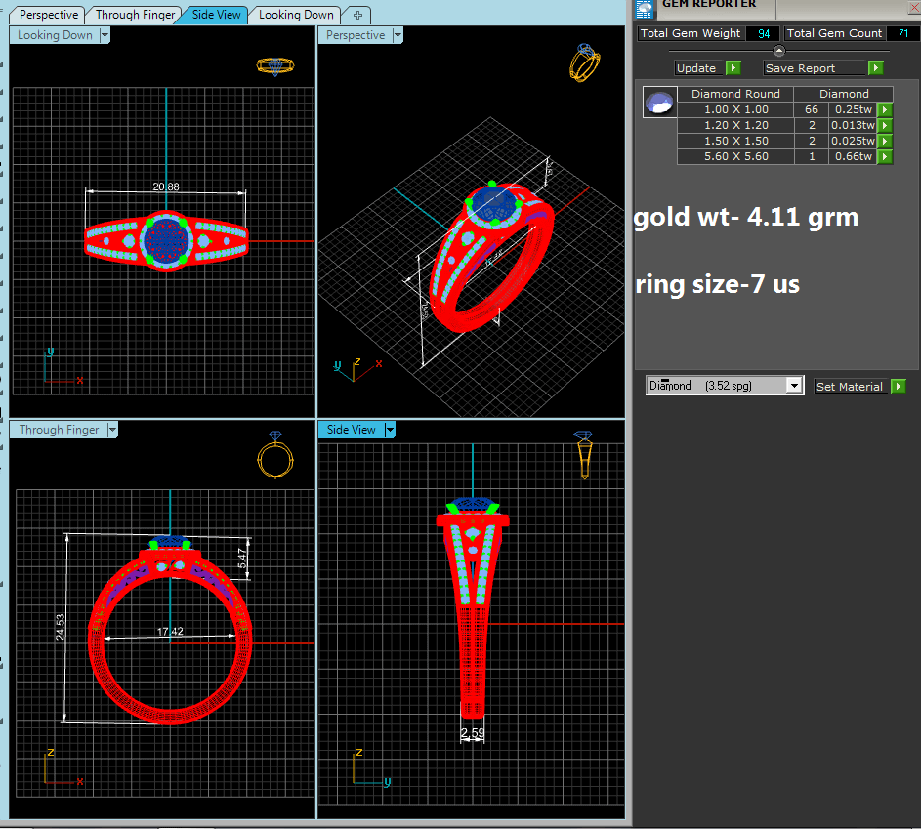
Task: Switch to the Perspective tab at top
Action: (49, 15)
